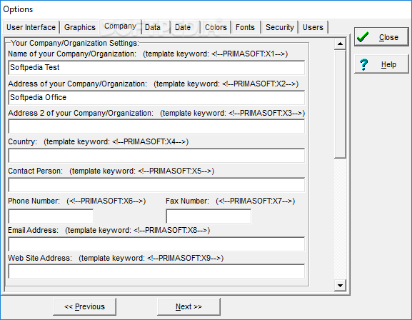The image size is (412, 320).
Task: Click the 'Web Site Address:' label
Action: 40,258
